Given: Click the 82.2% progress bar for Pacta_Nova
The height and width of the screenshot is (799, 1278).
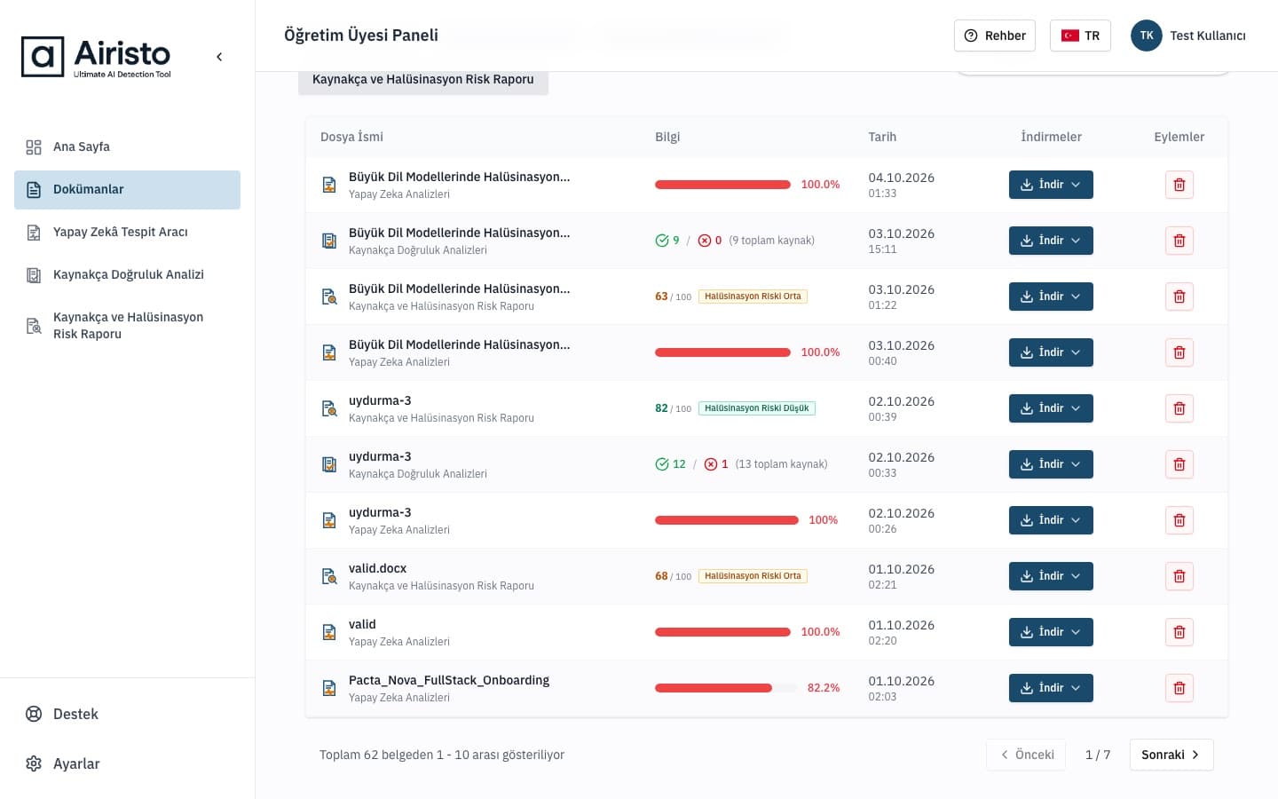Looking at the screenshot, I should [726, 688].
